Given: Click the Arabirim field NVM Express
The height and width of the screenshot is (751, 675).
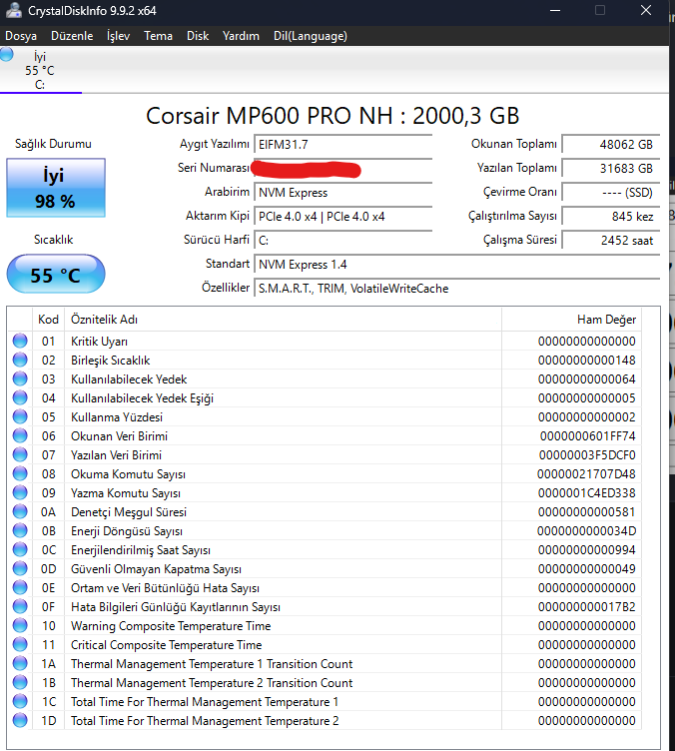Looking at the screenshot, I should (343, 193).
